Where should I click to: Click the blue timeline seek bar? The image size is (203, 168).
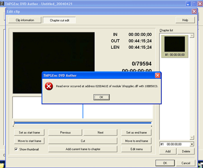click(83, 123)
